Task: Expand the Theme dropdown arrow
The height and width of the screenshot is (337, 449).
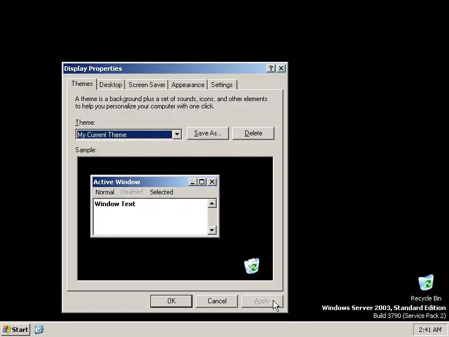Action: click(x=177, y=134)
